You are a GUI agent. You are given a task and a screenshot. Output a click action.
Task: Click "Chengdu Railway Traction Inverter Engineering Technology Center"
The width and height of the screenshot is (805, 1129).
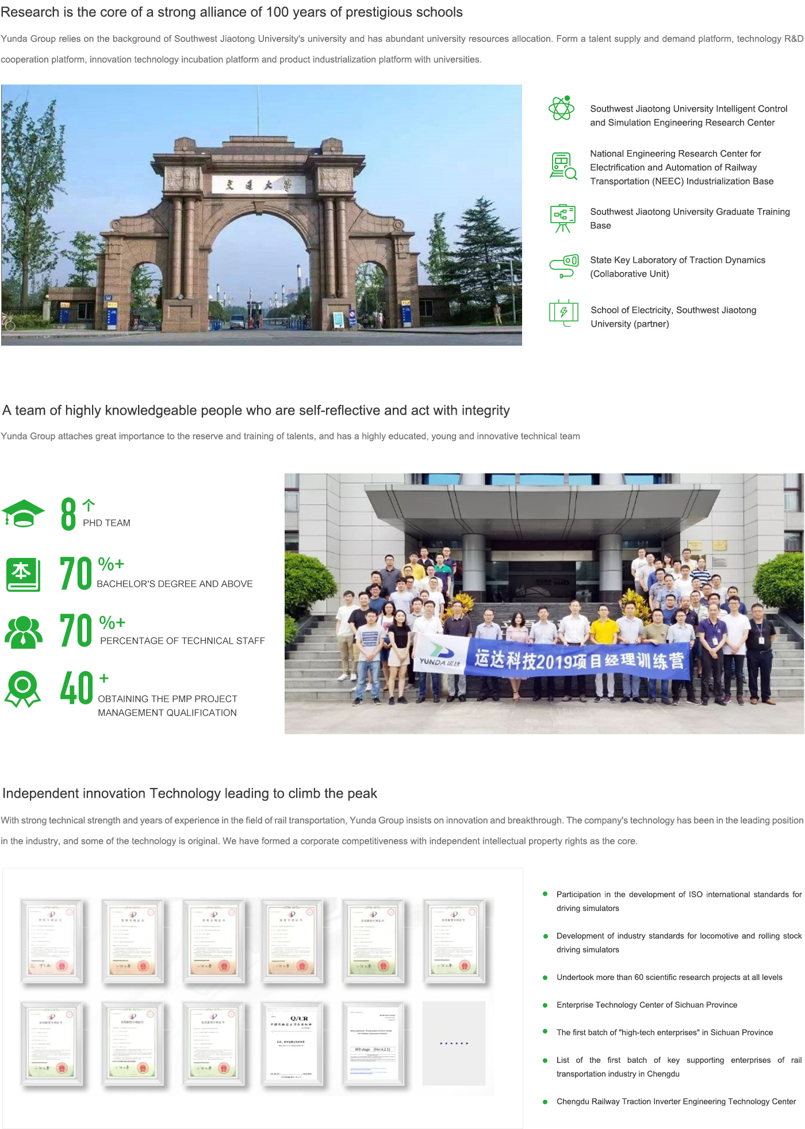click(676, 1101)
